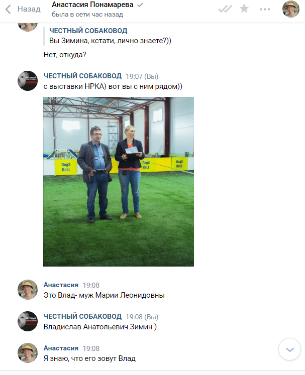Open Anastasia's profile avatar in header
The height and width of the screenshot is (375, 305).
pyautogui.click(x=291, y=9)
